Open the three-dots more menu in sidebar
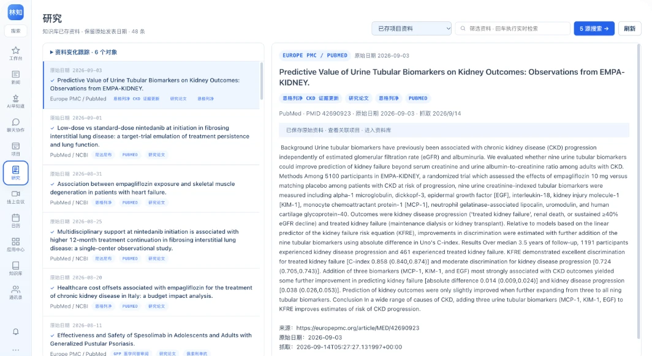The width and height of the screenshot is (652, 356). (x=15, y=350)
